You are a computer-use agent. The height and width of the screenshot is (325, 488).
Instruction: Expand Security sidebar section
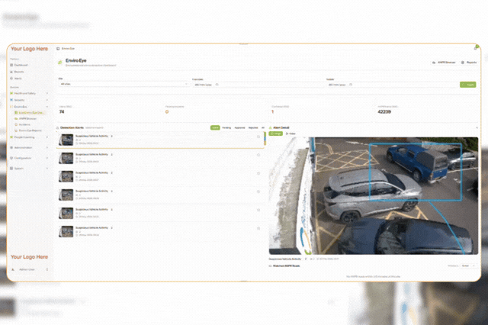point(29,100)
